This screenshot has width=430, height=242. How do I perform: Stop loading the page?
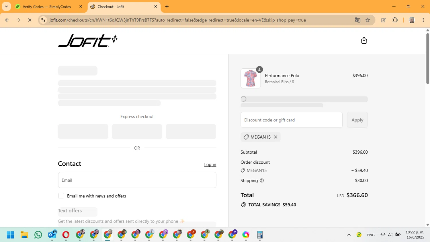[30, 20]
